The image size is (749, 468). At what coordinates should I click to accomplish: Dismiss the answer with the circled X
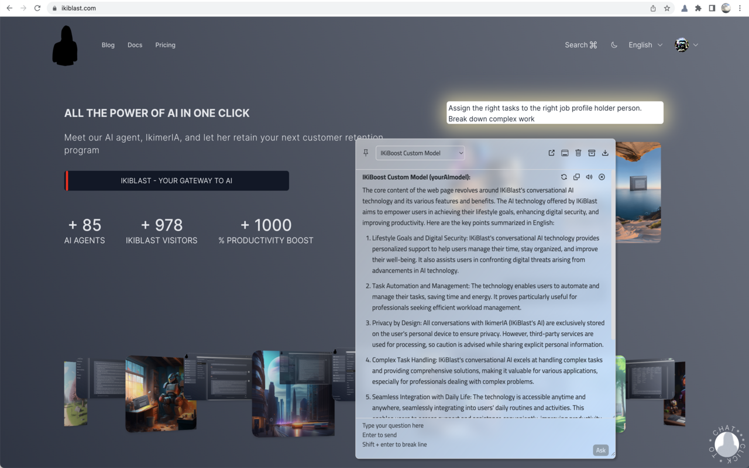(602, 177)
